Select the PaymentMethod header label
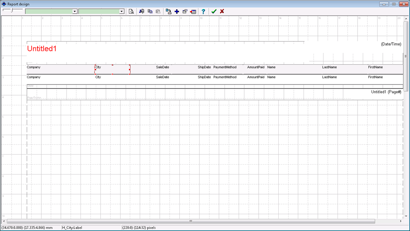Screen dimensions: 410x231 pos(225,67)
